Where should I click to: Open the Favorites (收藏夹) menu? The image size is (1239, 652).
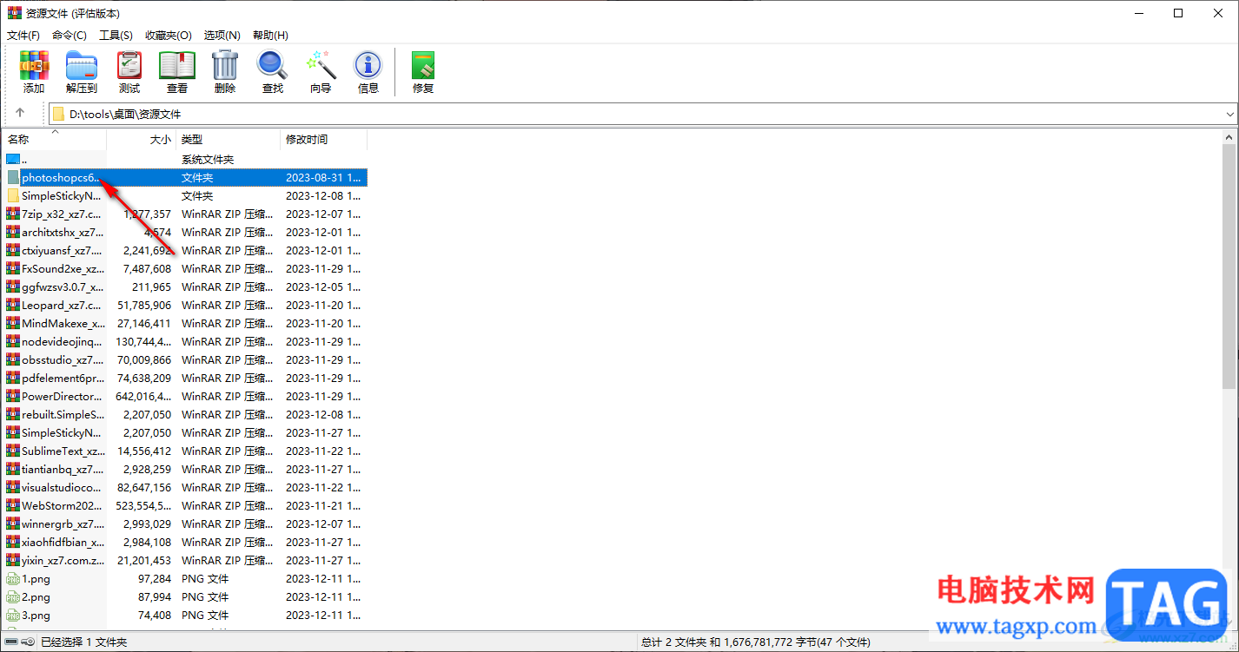click(x=169, y=35)
